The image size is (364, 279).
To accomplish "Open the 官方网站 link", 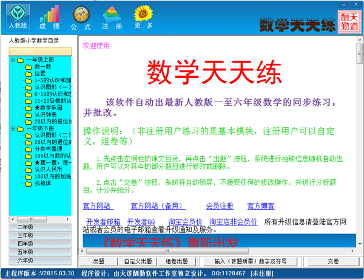I will [98, 206].
